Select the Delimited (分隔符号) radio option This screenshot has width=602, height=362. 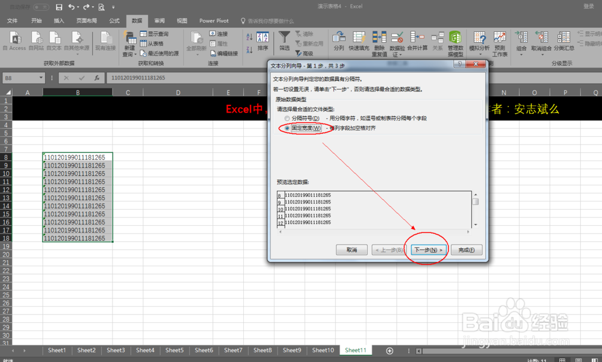[287, 119]
